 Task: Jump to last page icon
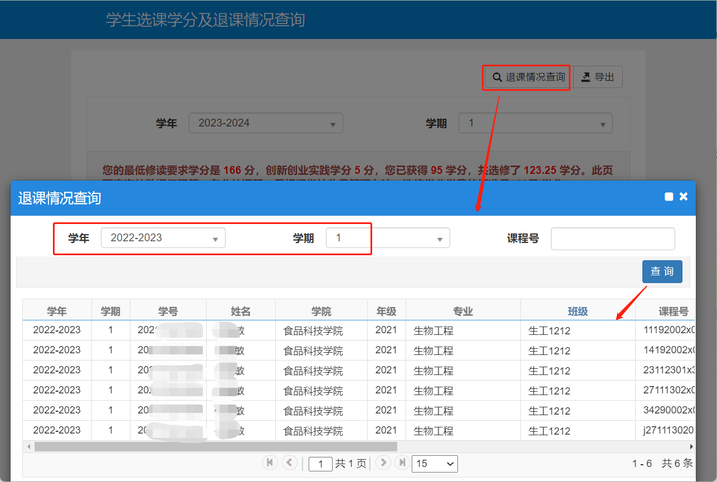pyautogui.click(x=402, y=462)
